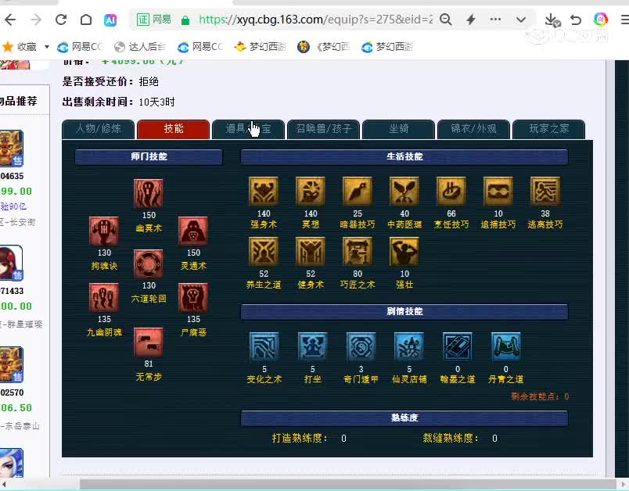Switch to the 坐骑 tab
This screenshot has width=629, height=491.
(x=398, y=129)
